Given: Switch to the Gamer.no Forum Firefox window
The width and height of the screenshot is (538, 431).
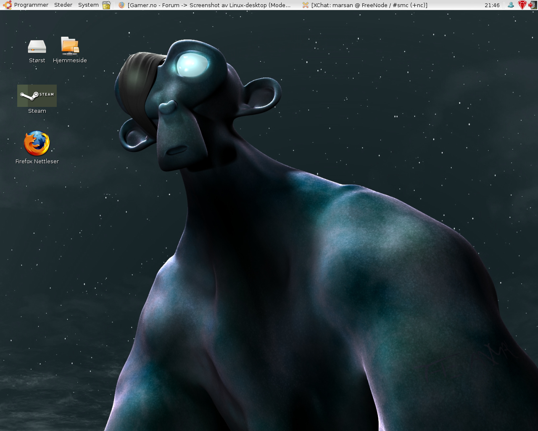Looking at the screenshot, I should coord(205,5).
